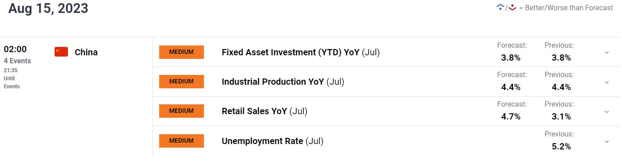Click the red worse-than-forecast legend icon
The height and width of the screenshot is (165, 622).
point(513,7)
